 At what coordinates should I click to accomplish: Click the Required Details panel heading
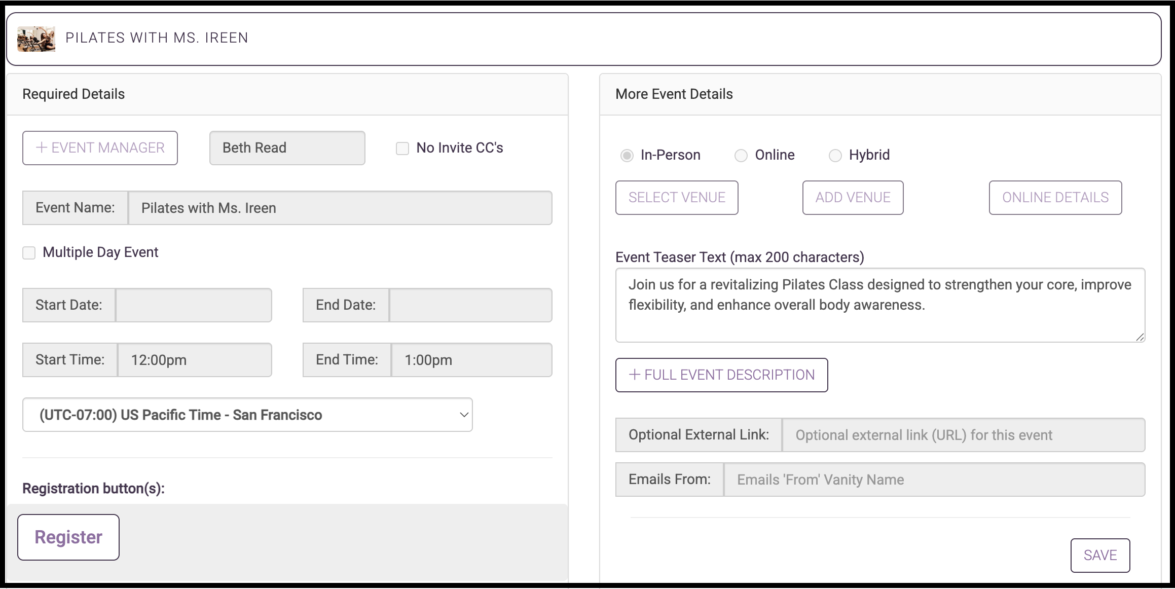tap(74, 94)
